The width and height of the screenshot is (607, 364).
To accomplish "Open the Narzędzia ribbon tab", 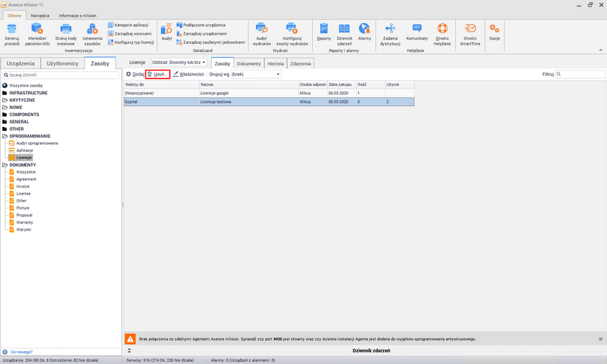I will tap(40, 14).
